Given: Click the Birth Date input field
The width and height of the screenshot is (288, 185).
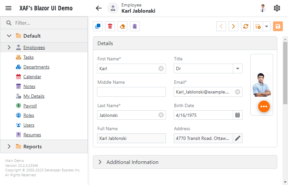Looking at the screenshot, I should coord(203,115).
